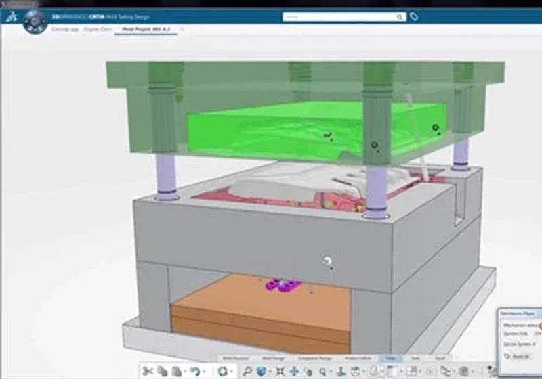Open the Touch section tab
542x379 pixels.
pos(440,358)
